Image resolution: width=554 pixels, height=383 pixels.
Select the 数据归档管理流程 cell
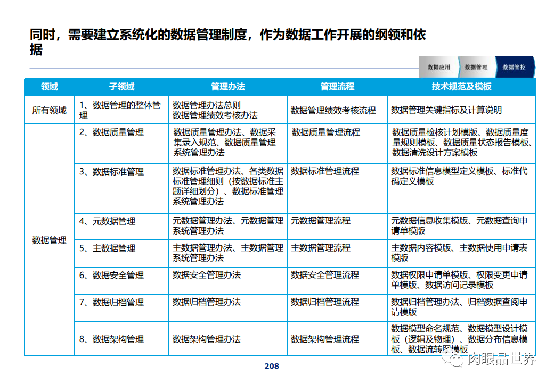pos(337,307)
